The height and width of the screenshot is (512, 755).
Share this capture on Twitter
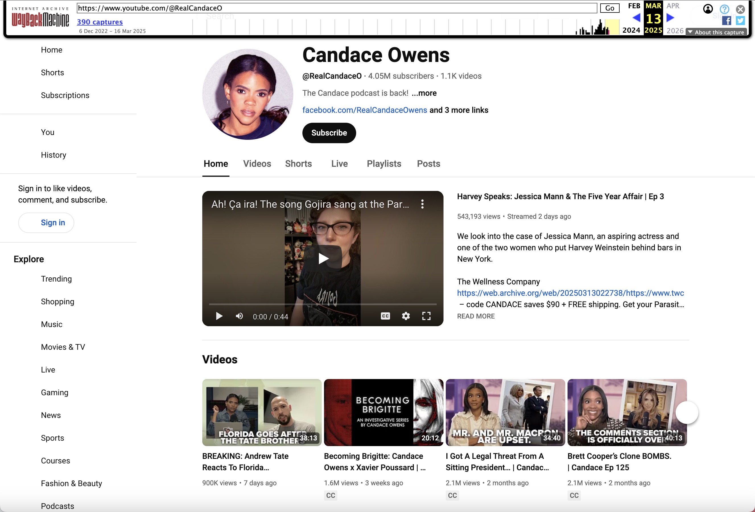[740, 20]
